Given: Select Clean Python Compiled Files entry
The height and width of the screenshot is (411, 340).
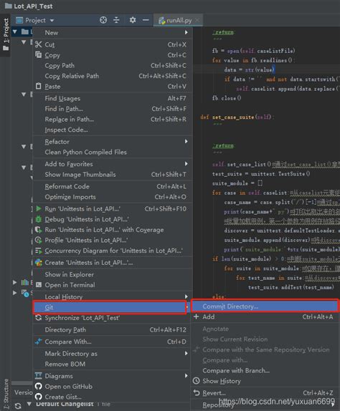Looking at the screenshot, I should point(113,152).
